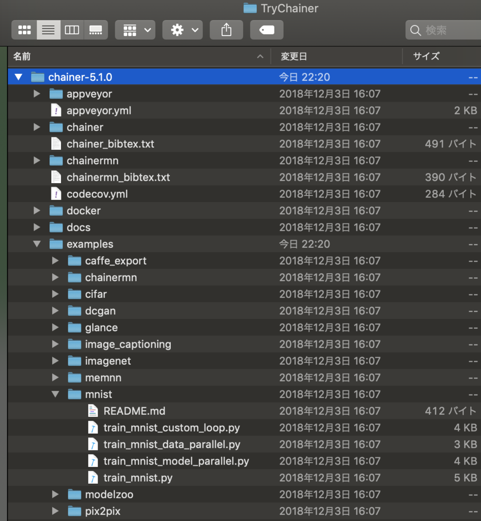This screenshot has height=521, width=481.
Task: Expand the image_captioning folder
Action: [55, 344]
